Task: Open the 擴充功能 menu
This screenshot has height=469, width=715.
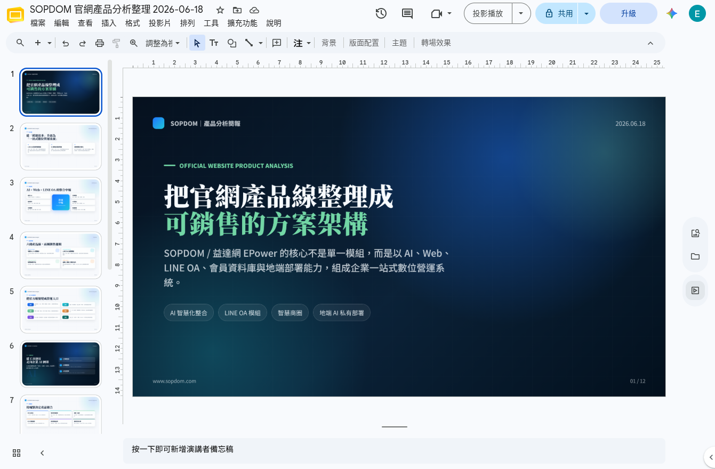Action: tap(242, 23)
